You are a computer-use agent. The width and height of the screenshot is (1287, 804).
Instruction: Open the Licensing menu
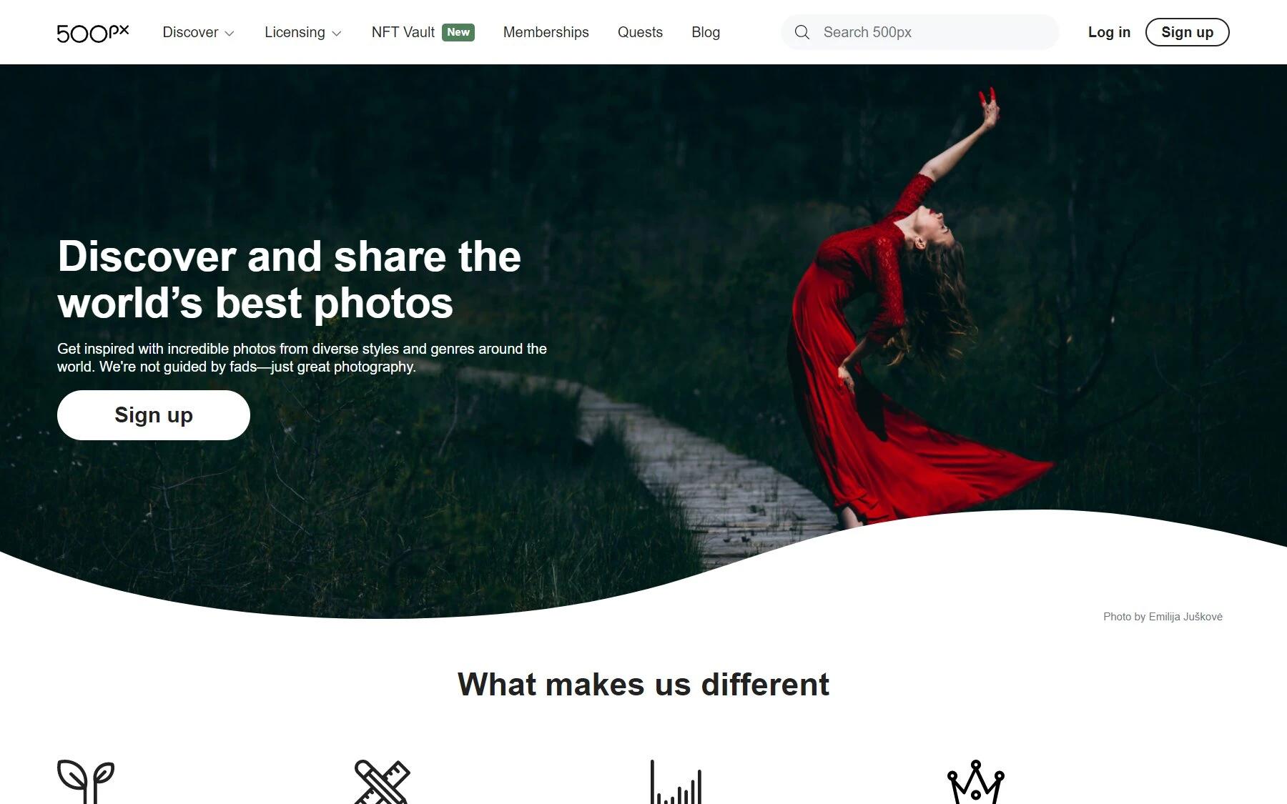point(303,32)
